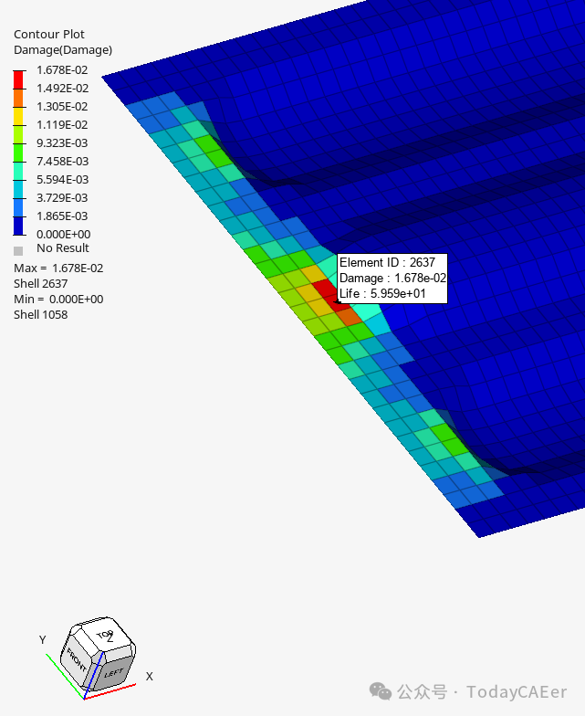The width and height of the screenshot is (585, 716).
Task: Click the Damage(Damage) result type label
Action: tap(63, 50)
